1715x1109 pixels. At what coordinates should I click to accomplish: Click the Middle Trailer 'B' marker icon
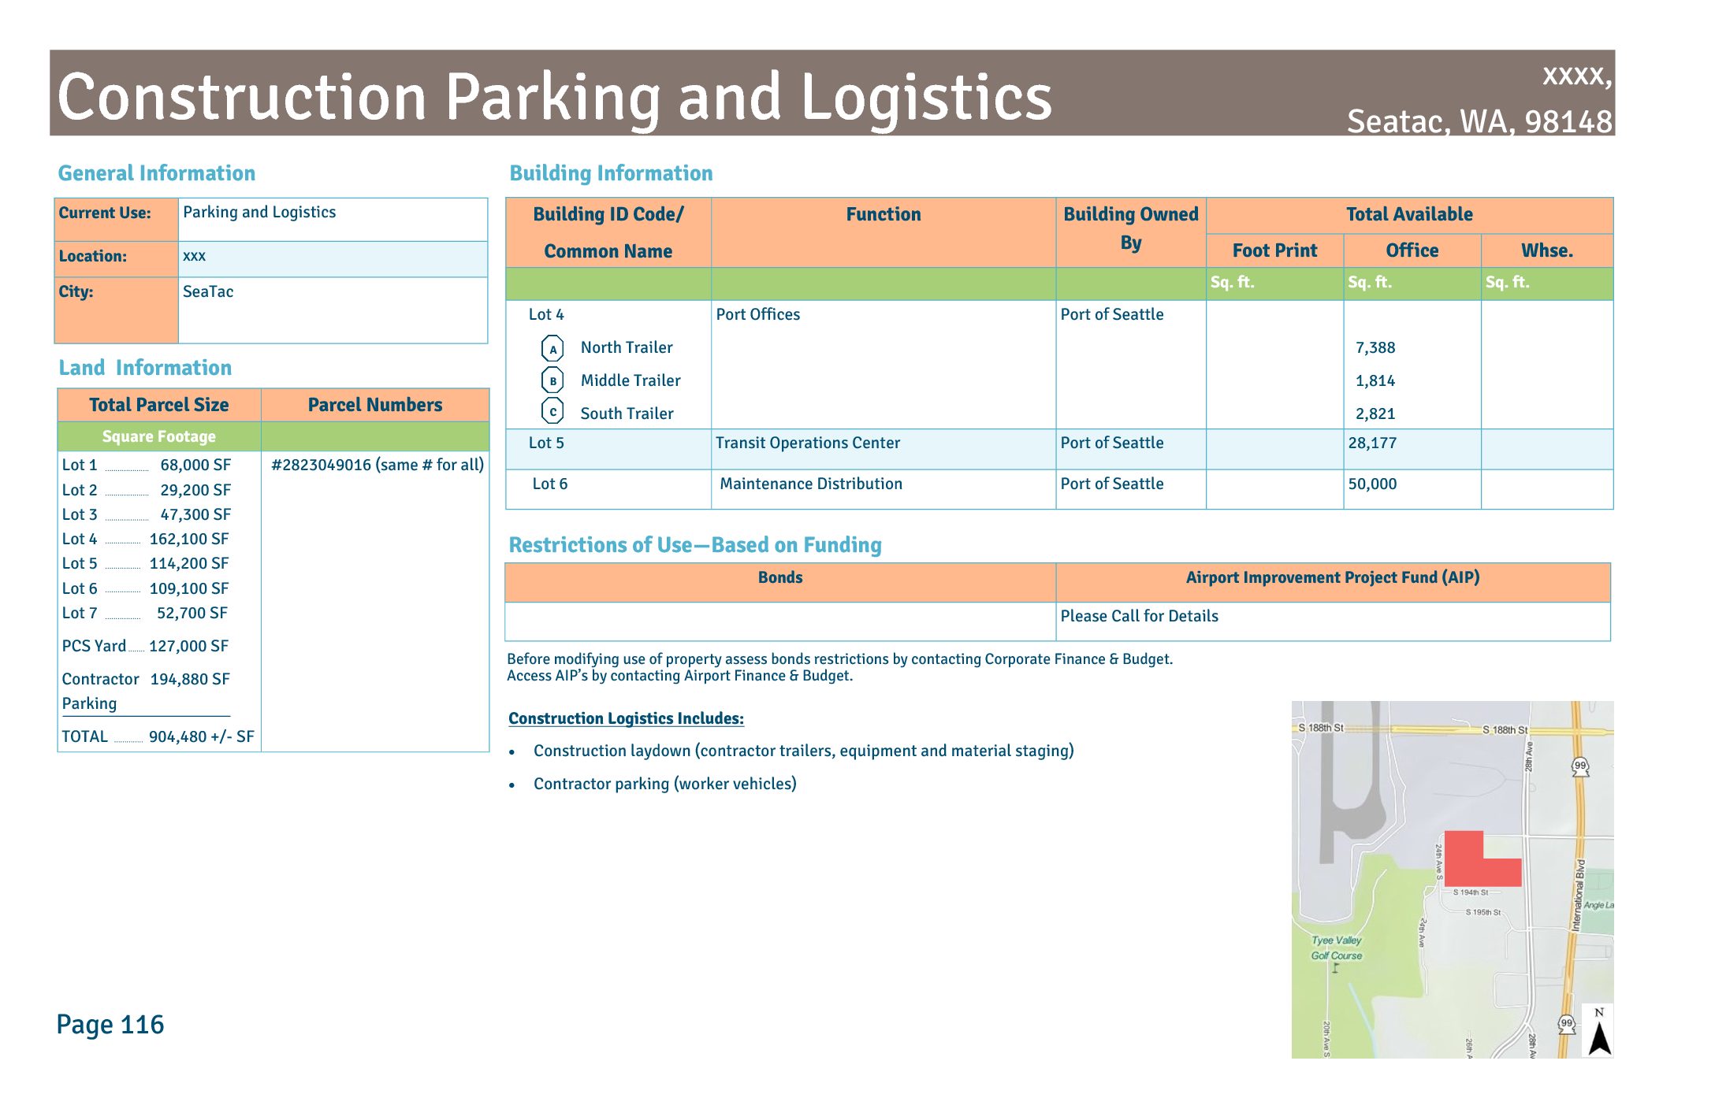tap(552, 380)
